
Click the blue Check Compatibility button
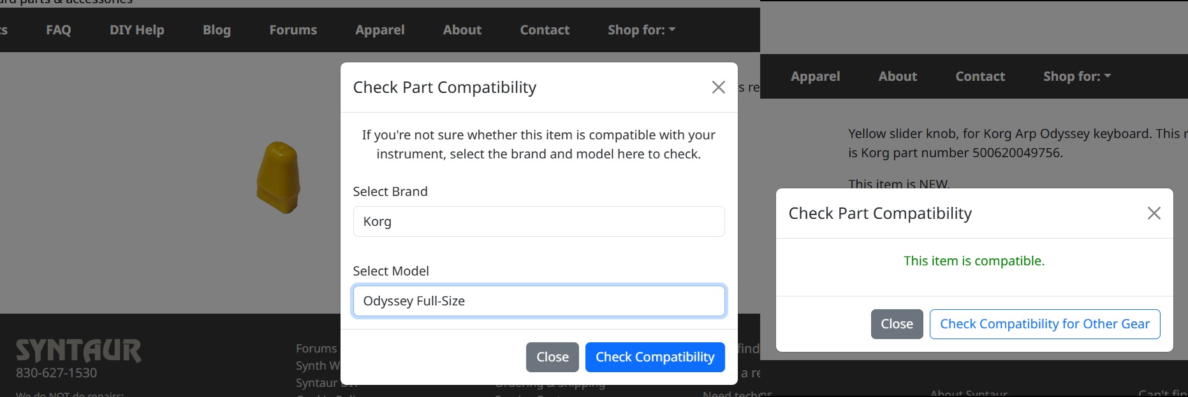(654, 357)
